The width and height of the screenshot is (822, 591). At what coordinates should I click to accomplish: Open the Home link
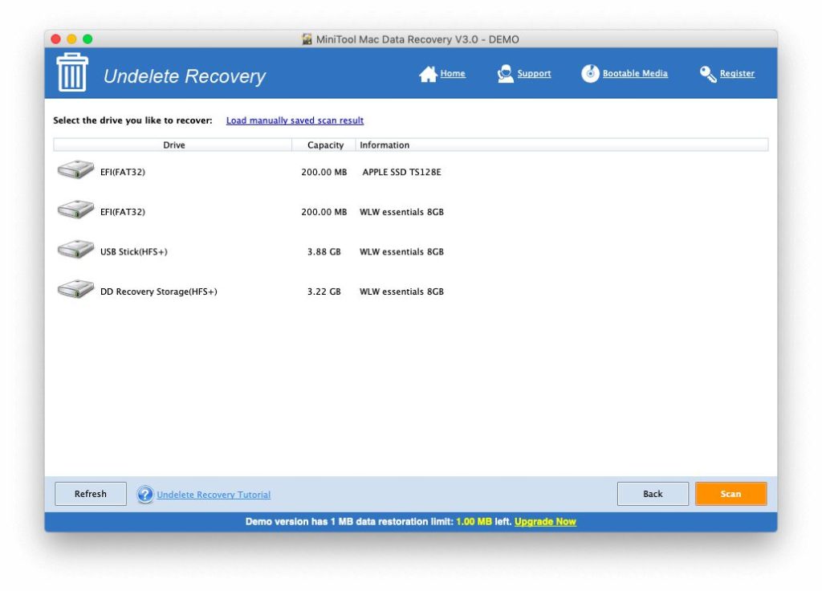(x=453, y=73)
